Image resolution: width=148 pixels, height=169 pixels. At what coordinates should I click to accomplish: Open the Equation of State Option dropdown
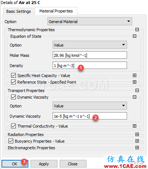coord(90,45)
